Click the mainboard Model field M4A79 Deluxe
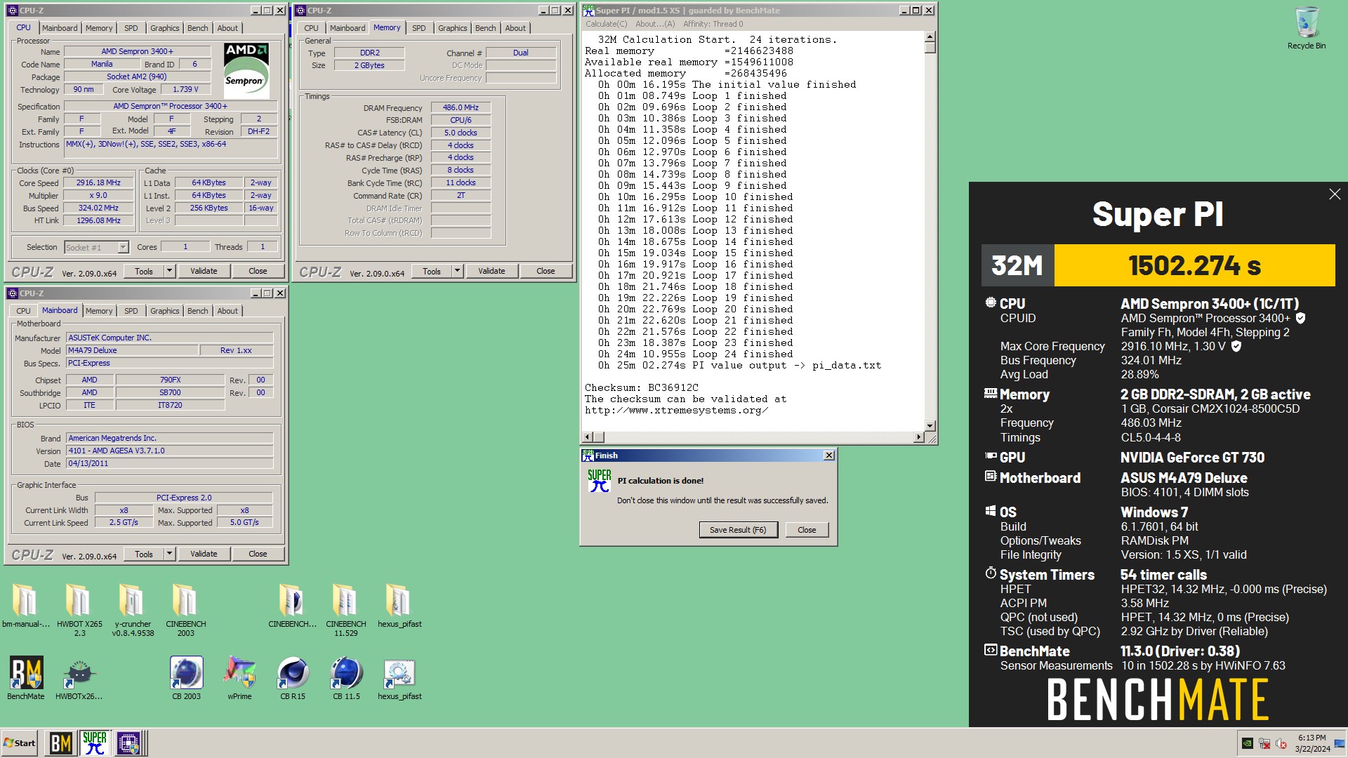Screen dimensions: 1348x758 (x=132, y=350)
